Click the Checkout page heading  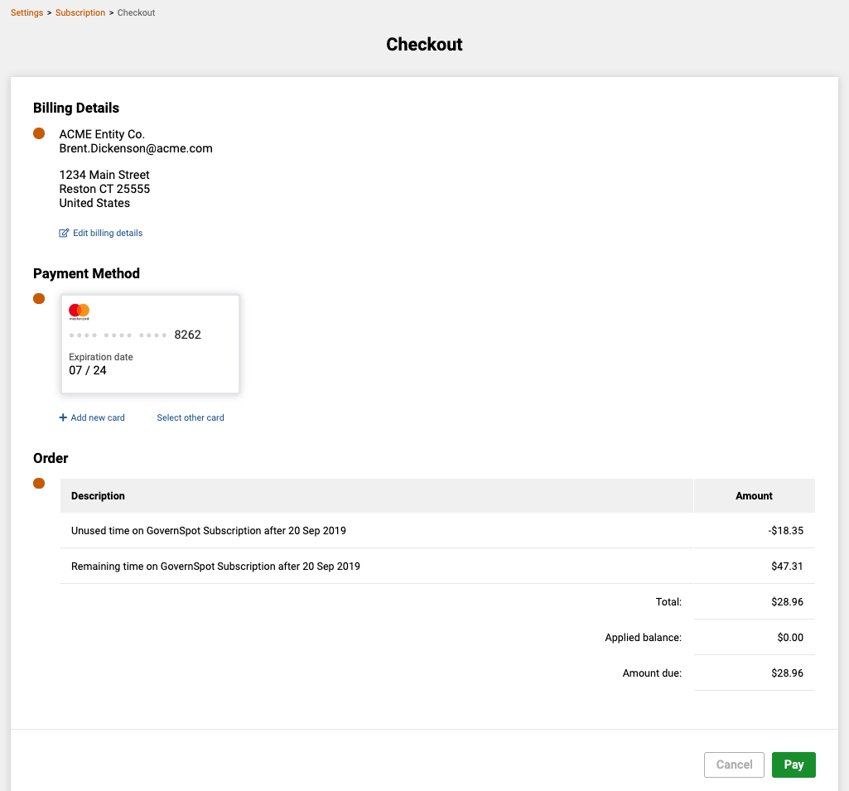(424, 45)
